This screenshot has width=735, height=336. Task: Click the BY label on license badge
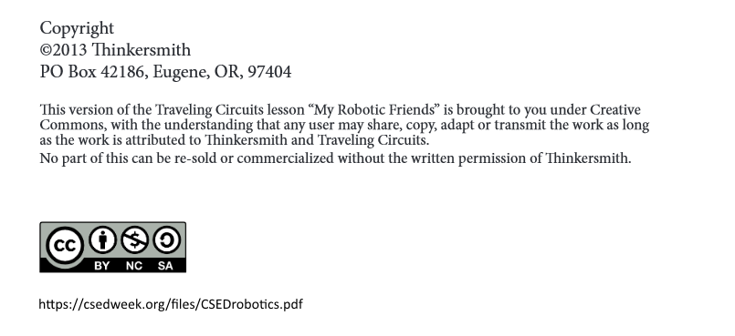click(101, 266)
